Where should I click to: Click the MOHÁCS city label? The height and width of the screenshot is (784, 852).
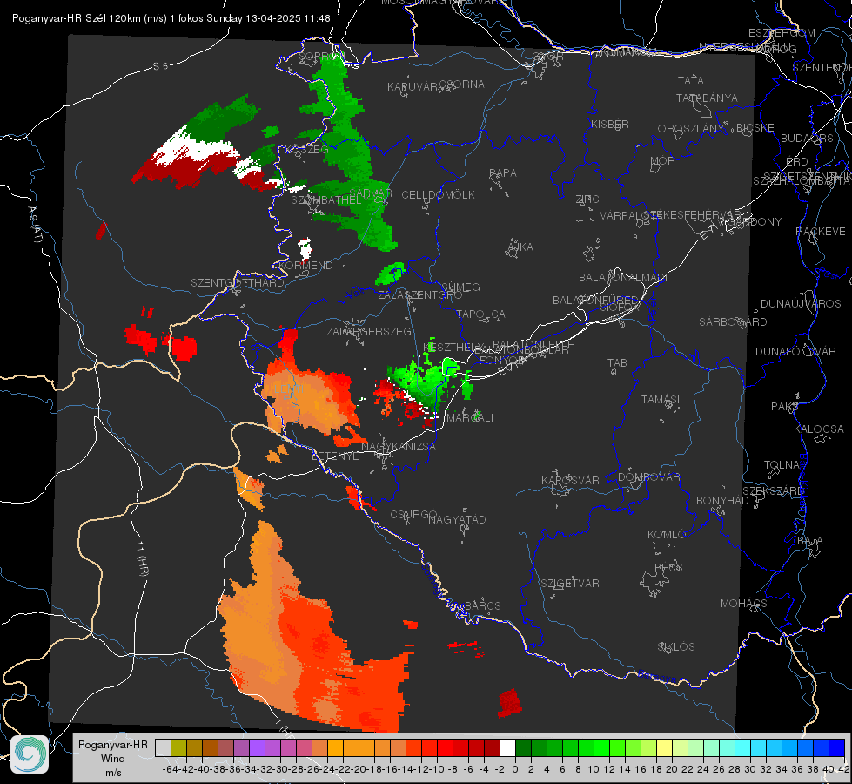point(743,603)
